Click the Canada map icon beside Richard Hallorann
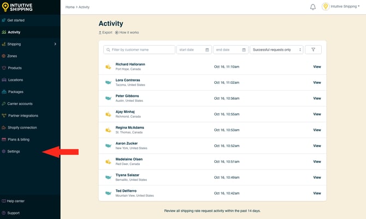 click(108, 67)
